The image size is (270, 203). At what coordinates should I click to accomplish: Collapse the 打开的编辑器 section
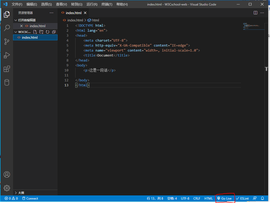[x=16, y=20]
